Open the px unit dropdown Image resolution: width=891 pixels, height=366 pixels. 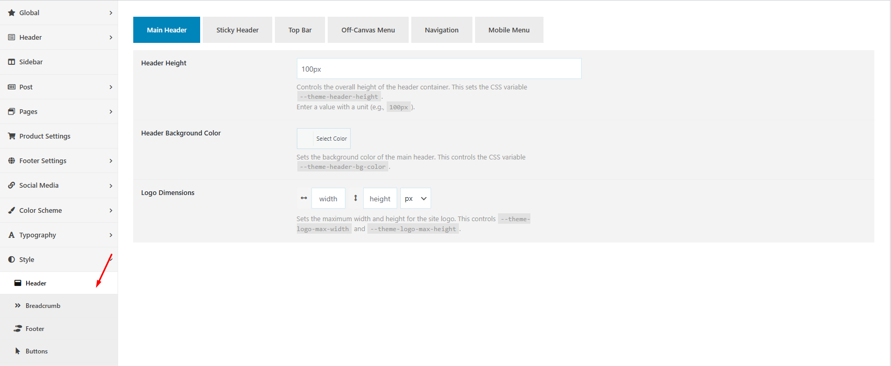(x=415, y=199)
